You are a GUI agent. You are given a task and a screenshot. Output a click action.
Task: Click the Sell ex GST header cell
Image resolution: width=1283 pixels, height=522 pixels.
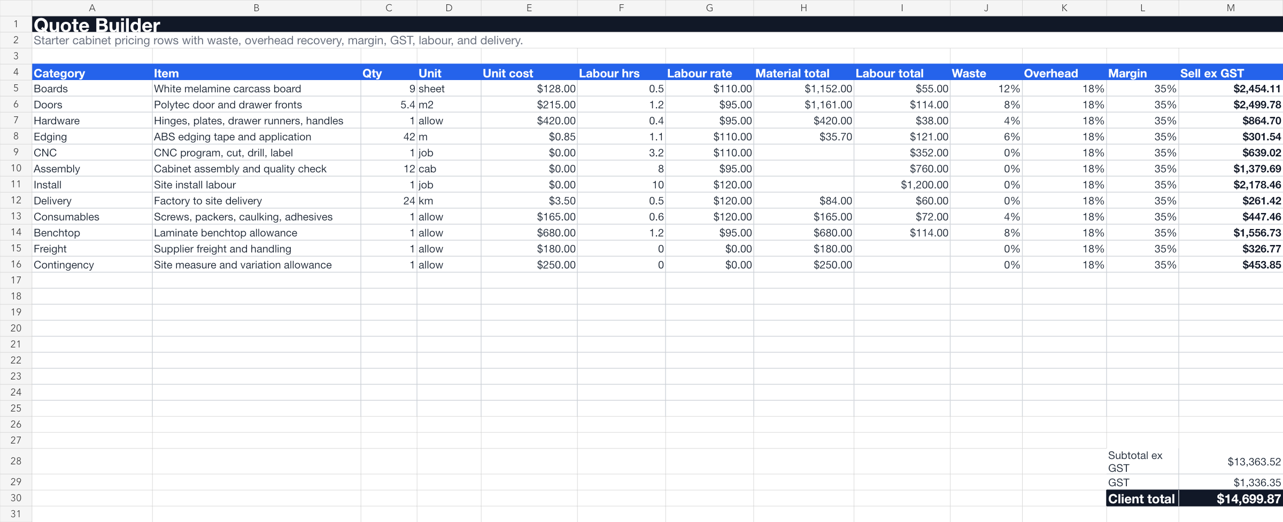(x=1231, y=73)
